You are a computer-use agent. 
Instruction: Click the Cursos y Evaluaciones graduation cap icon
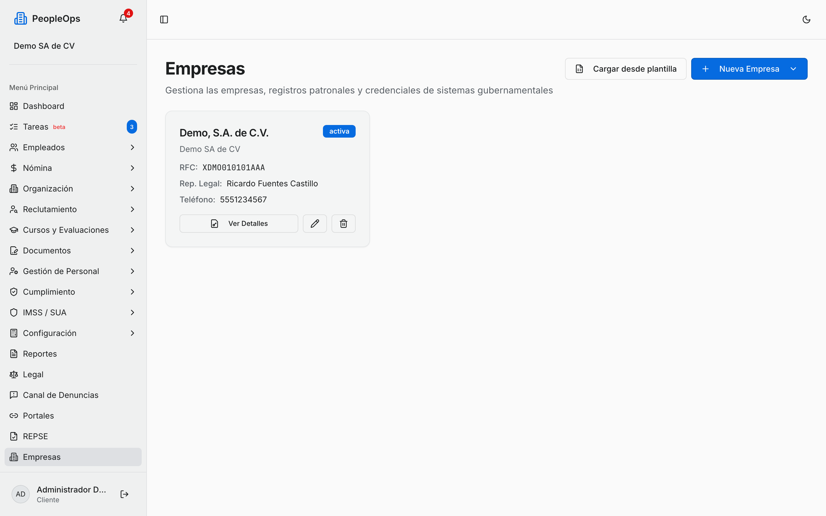(14, 230)
